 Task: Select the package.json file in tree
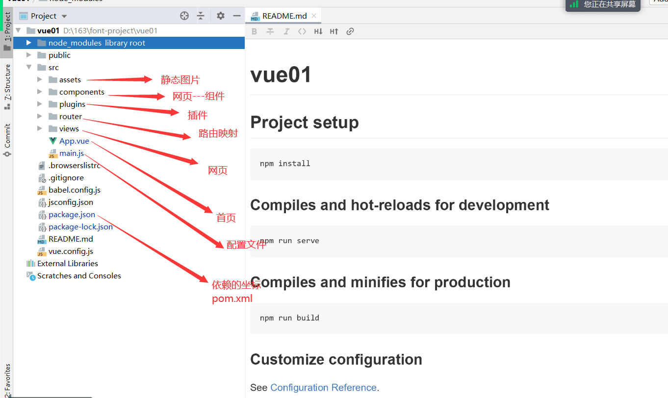(72, 215)
